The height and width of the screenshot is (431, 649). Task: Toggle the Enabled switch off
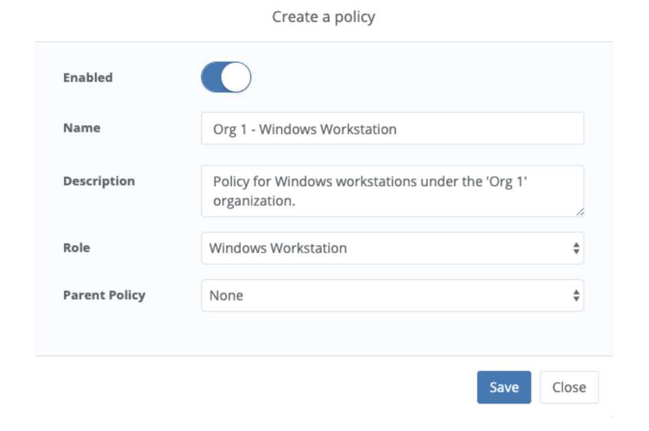[x=226, y=78]
